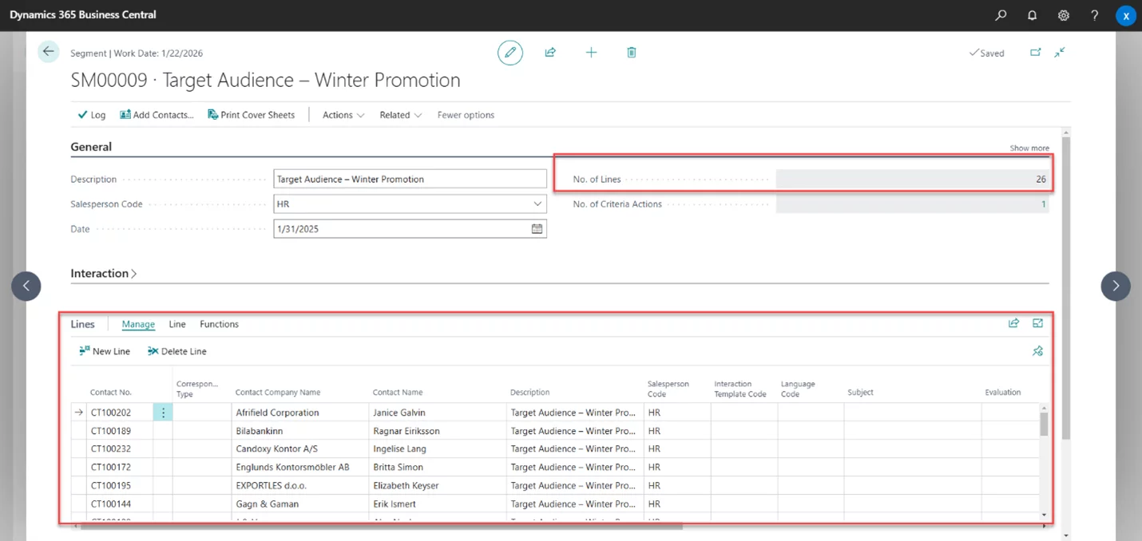Click the plus new record icon
1142x541 pixels.
click(x=591, y=53)
